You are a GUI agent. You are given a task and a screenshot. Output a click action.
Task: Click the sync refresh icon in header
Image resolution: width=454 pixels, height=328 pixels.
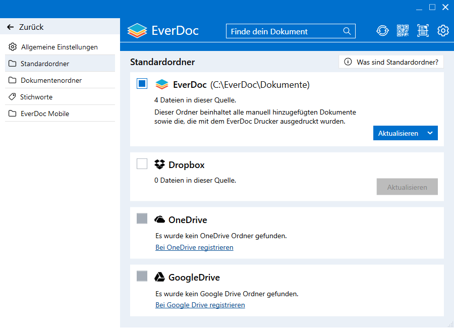[x=382, y=31]
